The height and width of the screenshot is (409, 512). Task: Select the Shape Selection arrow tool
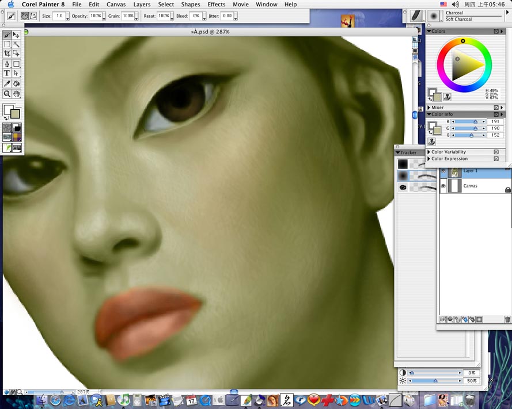tap(16, 73)
